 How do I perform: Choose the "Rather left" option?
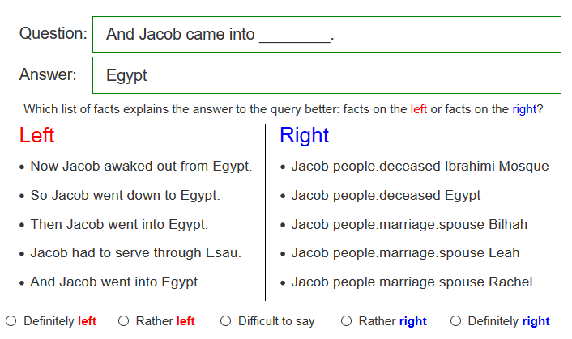pyautogui.click(x=124, y=321)
